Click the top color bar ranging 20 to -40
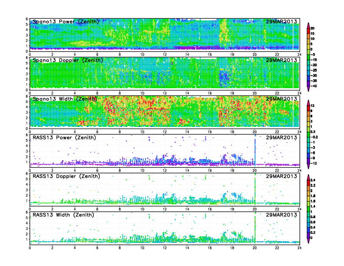This screenshot has height=266, width=344. click(308, 57)
